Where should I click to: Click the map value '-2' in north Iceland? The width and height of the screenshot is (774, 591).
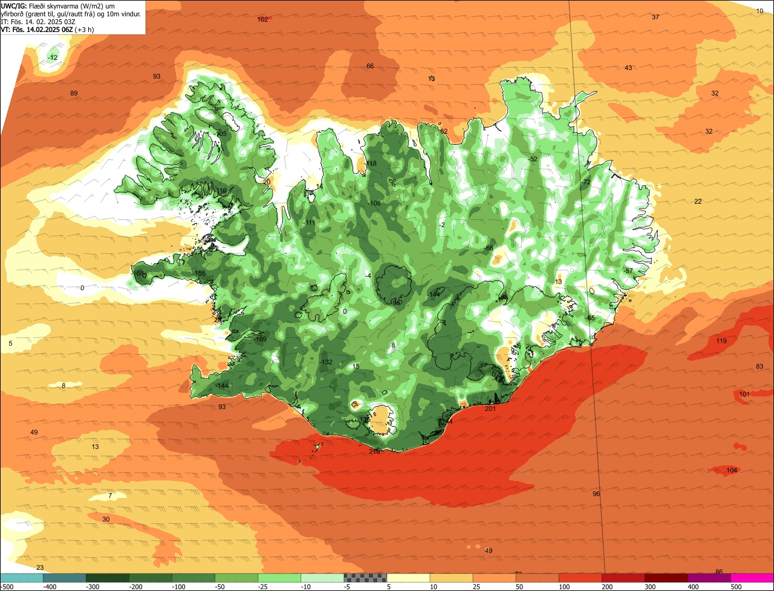443,225
